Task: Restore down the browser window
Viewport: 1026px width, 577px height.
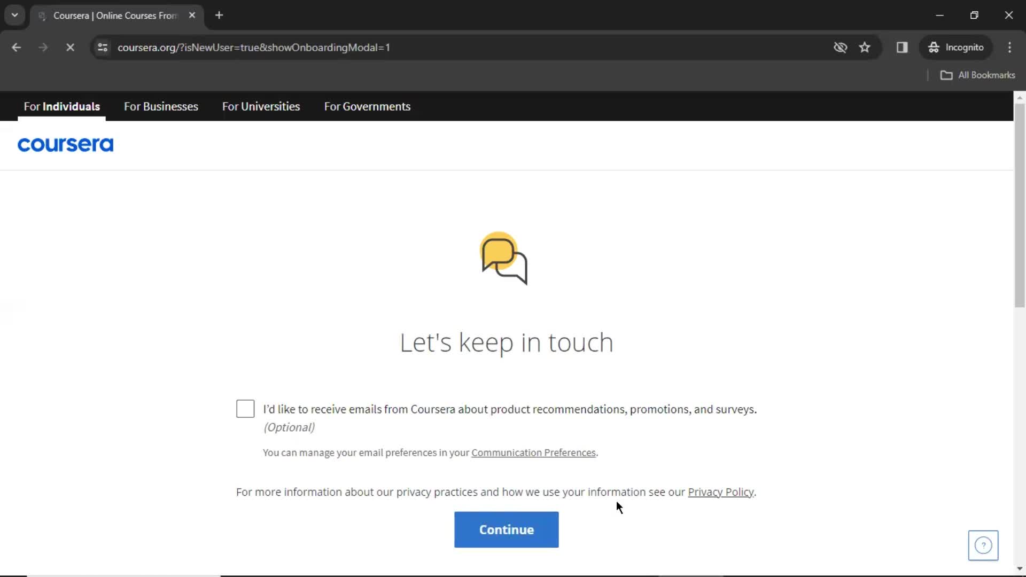Action: [974, 15]
